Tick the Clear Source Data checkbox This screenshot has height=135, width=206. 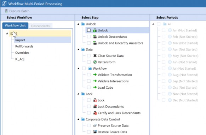click(x=89, y=55)
